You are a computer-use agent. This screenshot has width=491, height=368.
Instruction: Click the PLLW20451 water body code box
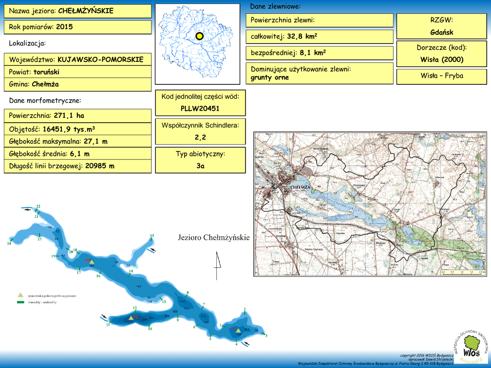coord(200,103)
